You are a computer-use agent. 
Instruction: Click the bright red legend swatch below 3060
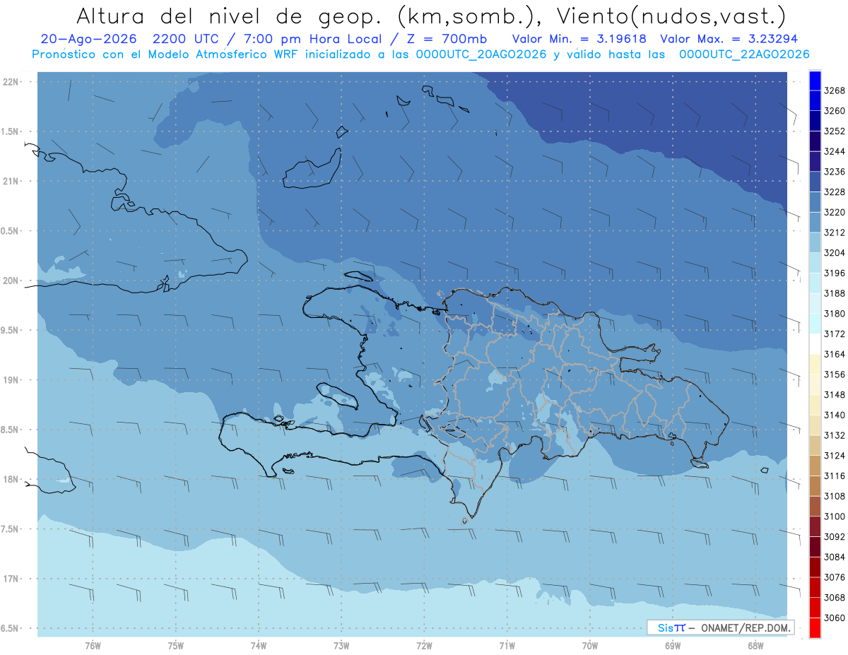[x=815, y=628]
